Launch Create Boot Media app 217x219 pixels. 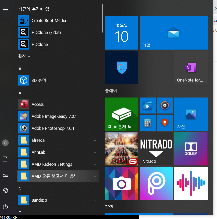coord(58,20)
